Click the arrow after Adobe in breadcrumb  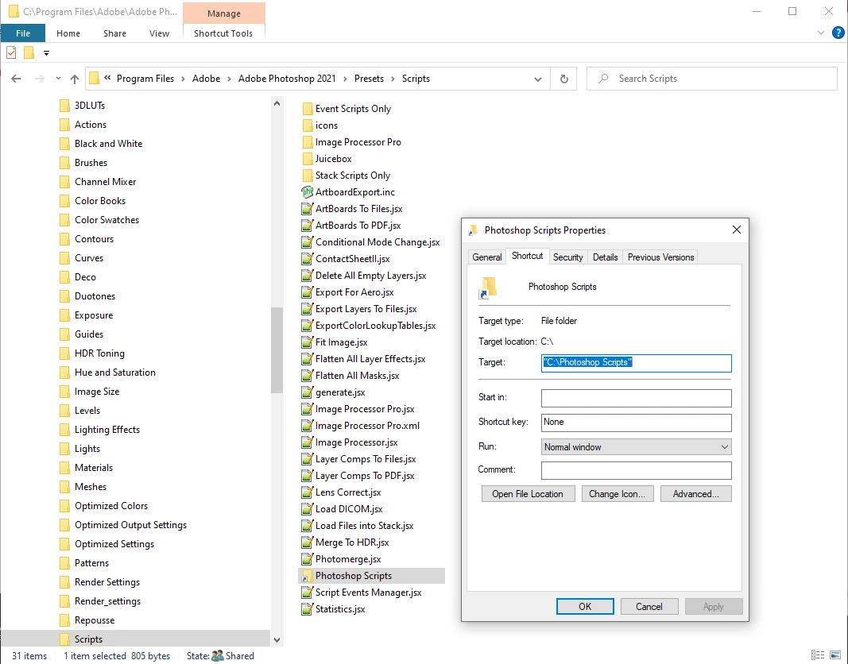tap(230, 79)
